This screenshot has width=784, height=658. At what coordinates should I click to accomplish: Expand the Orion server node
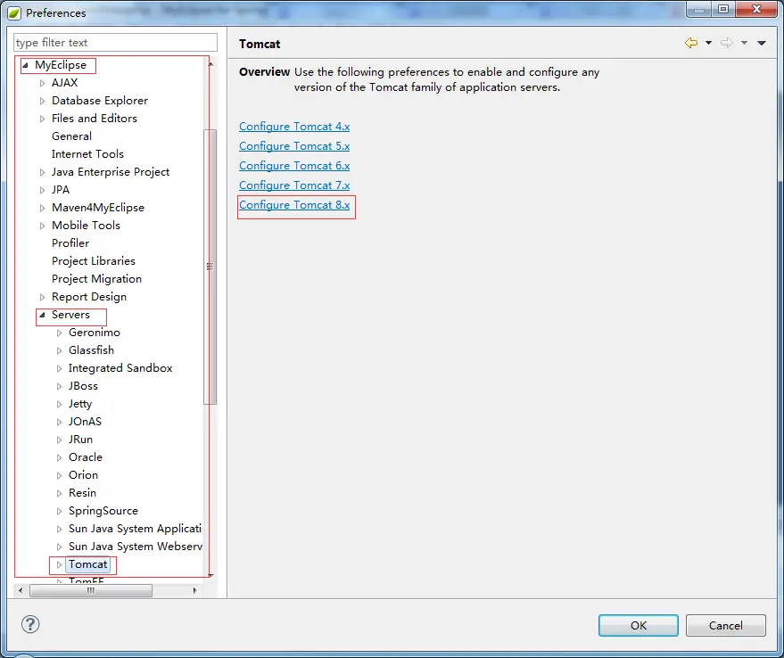click(60, 475)
